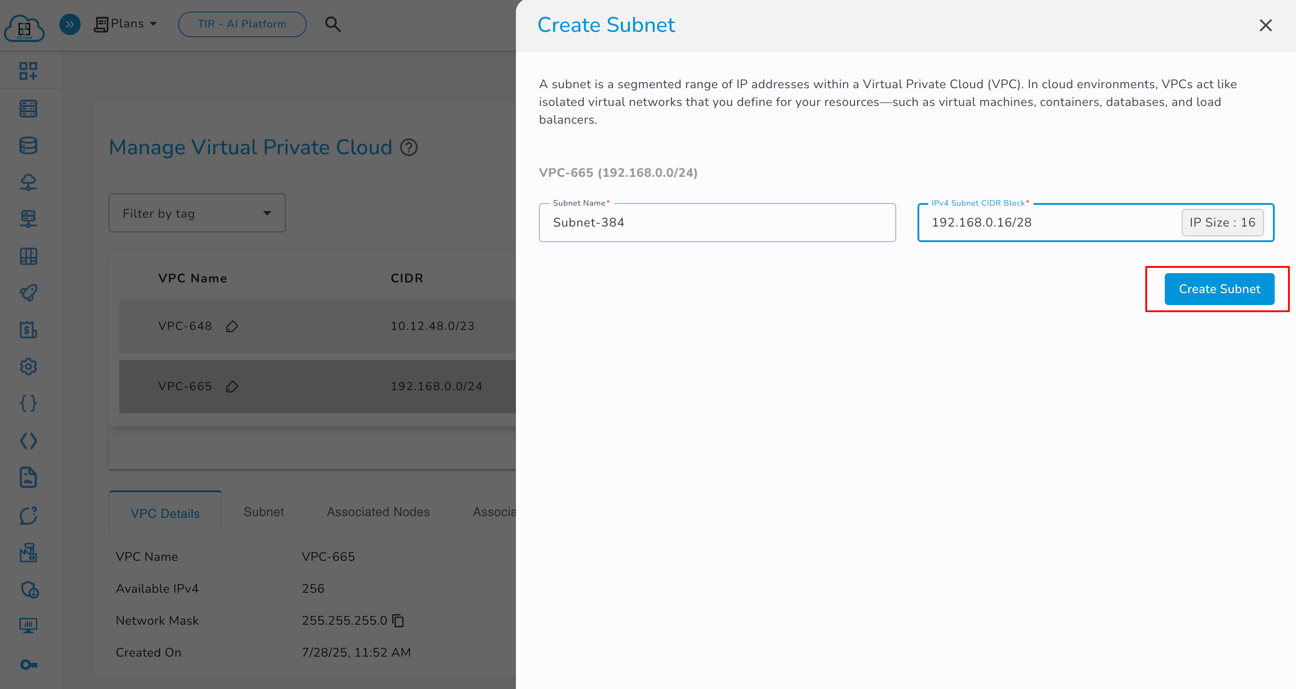Open the Associated Nodes tab
The image size is (1296, 689).
[x=379, y=512]
